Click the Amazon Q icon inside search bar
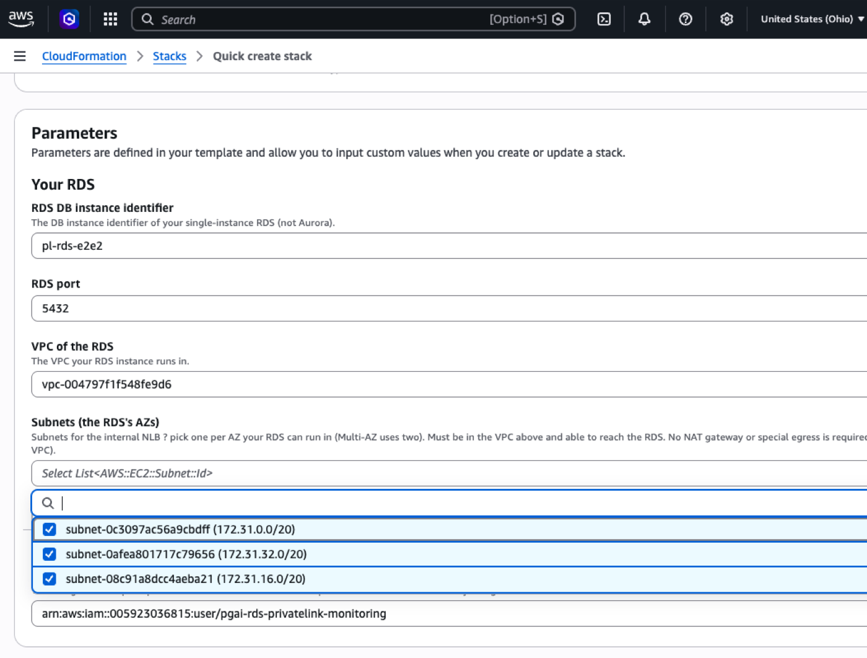 [x=558, y=19]
